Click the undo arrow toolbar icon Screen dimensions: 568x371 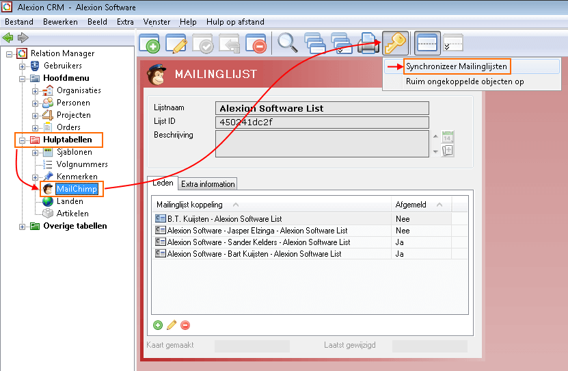coord(229,44)
